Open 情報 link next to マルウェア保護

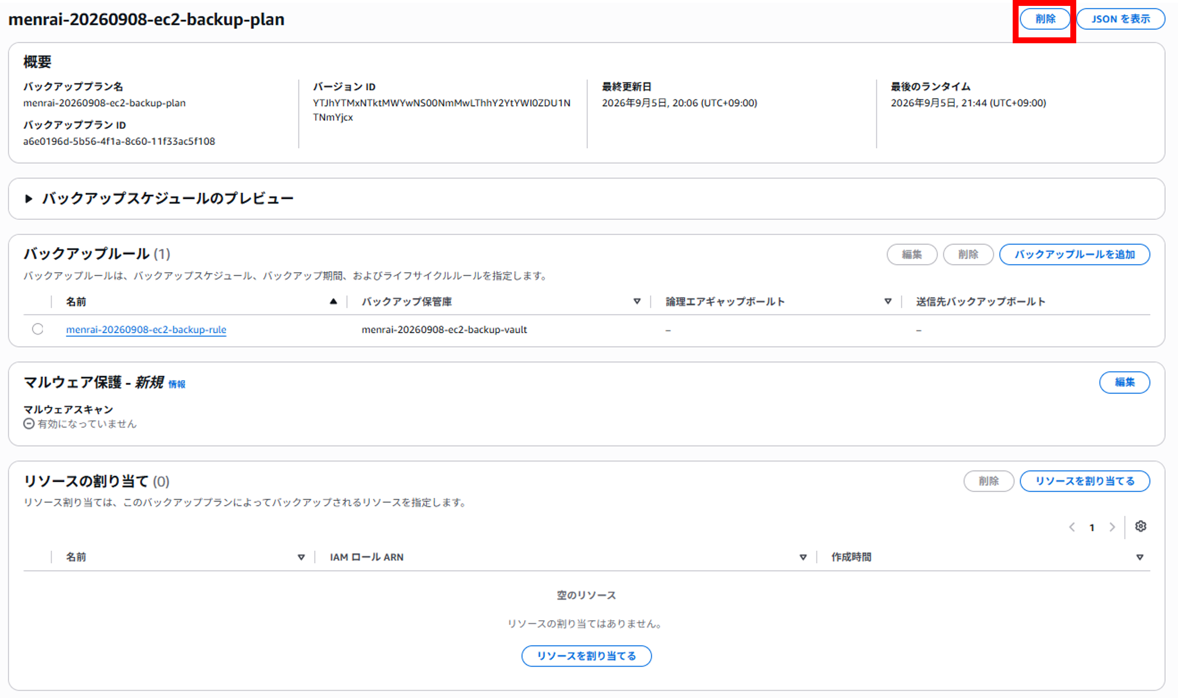pos(177,384)
